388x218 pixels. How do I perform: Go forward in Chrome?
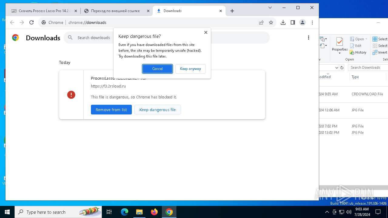click(22, 22)
